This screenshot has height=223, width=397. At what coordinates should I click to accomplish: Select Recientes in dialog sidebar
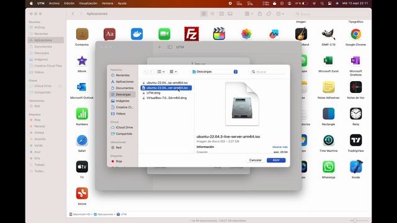tap(122, 76)
